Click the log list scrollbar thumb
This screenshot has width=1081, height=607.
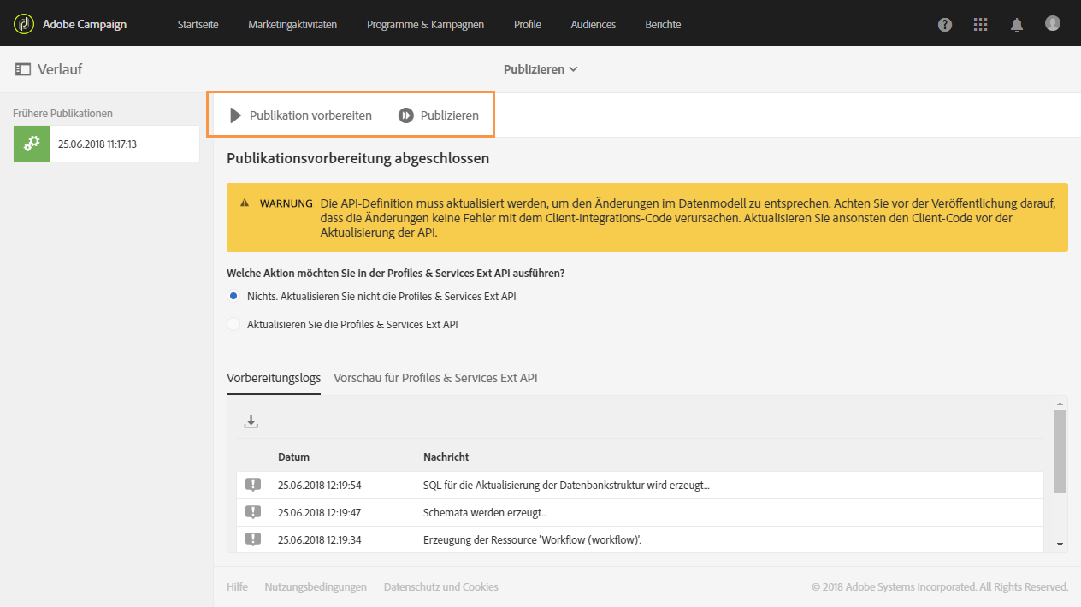(x=1060, y=451)
